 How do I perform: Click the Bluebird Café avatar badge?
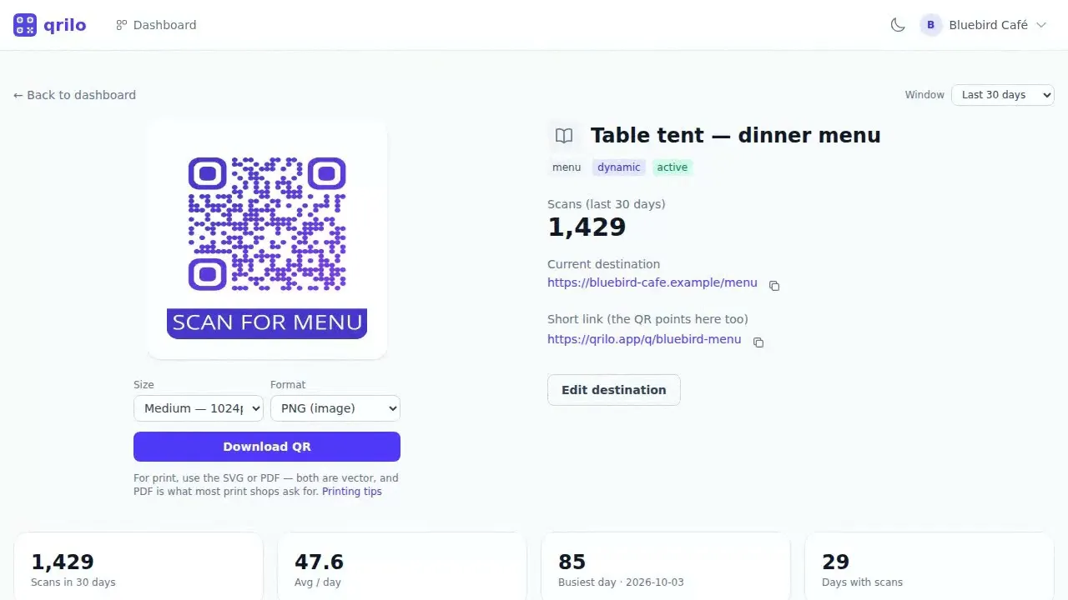pyautogui.click(x=930, y=25)
